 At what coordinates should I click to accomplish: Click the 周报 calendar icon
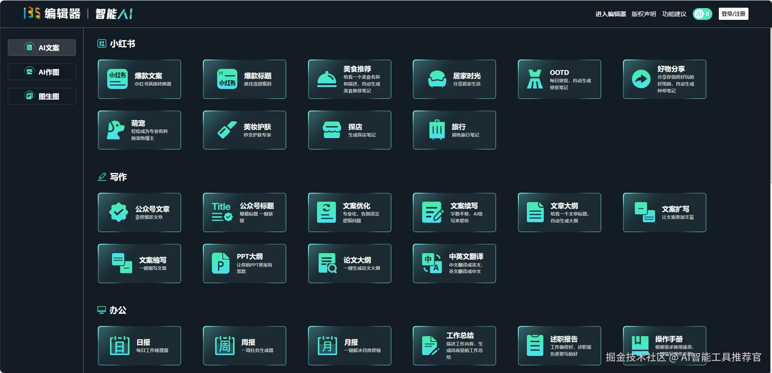click(x=225, y=345)
